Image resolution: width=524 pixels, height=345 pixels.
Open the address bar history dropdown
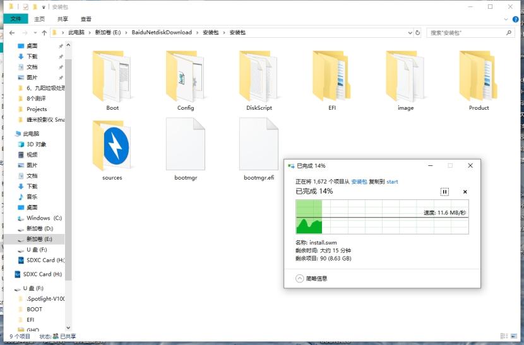tap(410, 33)
